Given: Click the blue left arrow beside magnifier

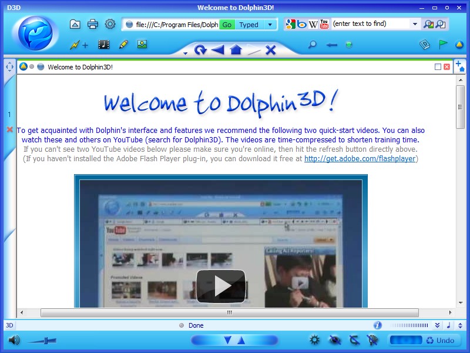Looking at the screenshot, I should 331,45.
